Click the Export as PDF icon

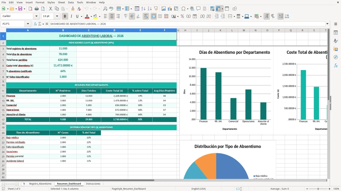tap(30, 9)
